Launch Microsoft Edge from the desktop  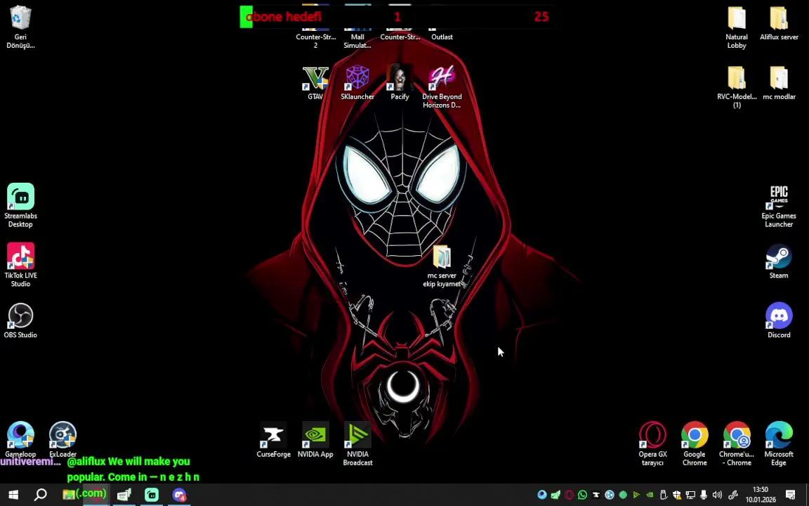click(x=779, y=444)
